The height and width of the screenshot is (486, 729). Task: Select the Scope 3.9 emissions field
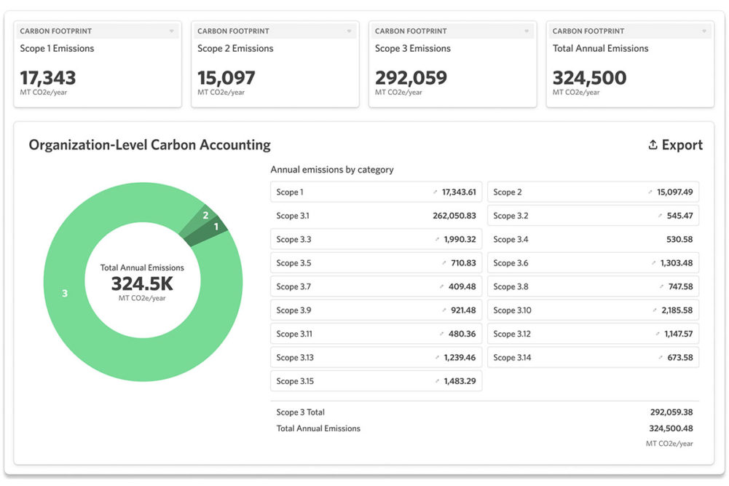[376, 310]
